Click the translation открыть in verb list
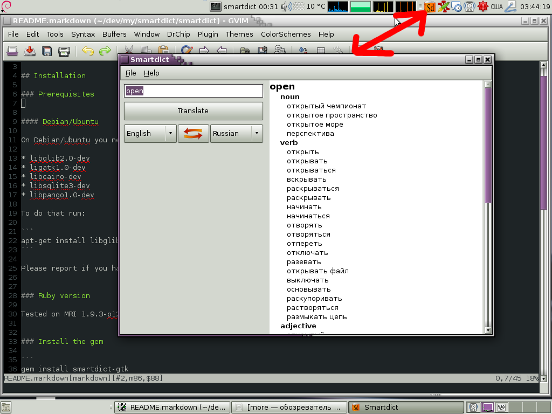Viewport: 552px width, 414px height. click(303, 152)
